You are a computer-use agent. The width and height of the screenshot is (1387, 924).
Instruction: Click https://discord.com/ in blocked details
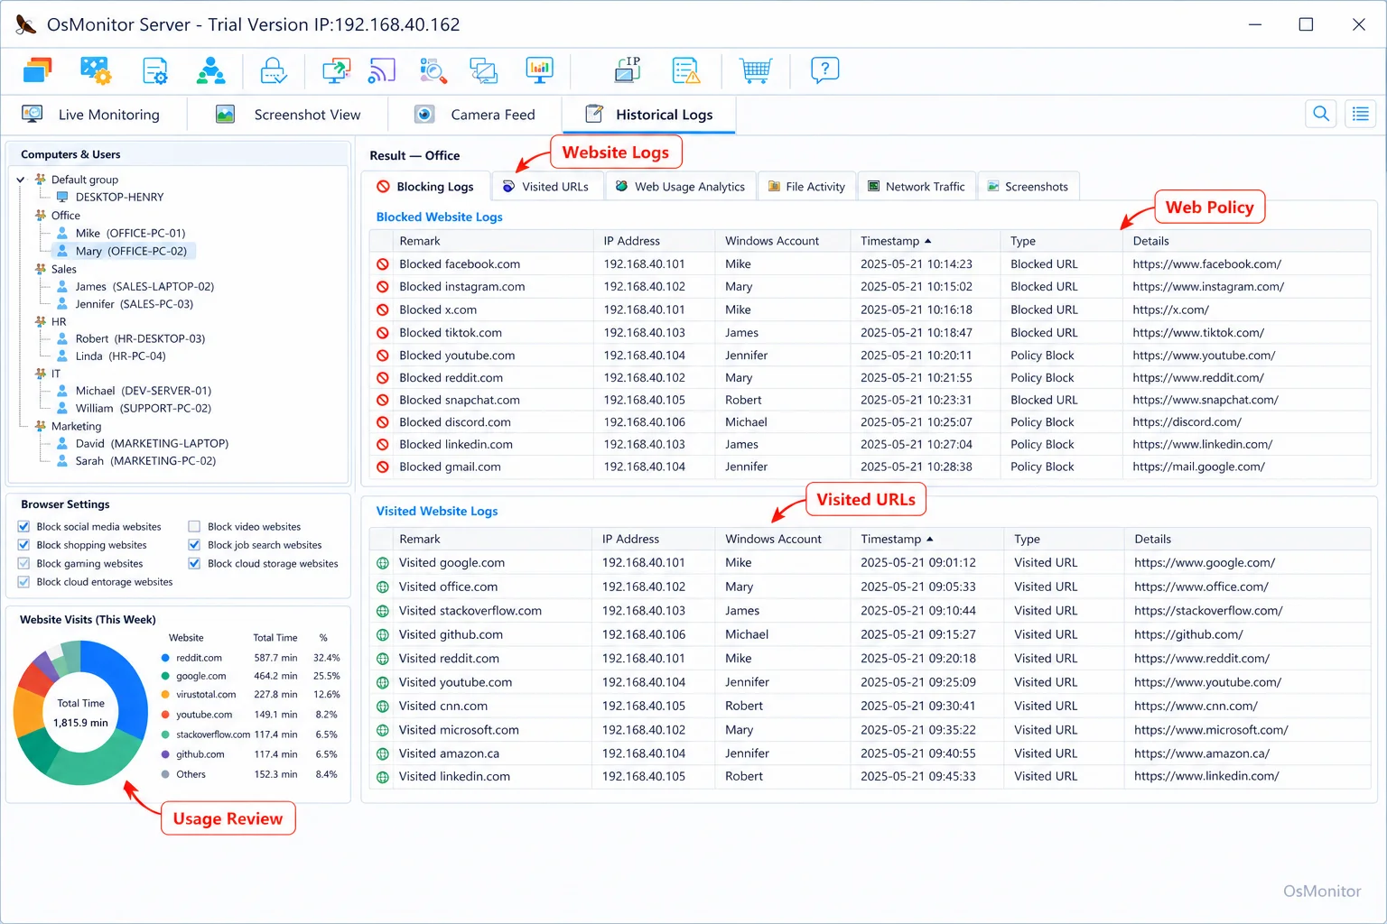(x=1187, y=422)
